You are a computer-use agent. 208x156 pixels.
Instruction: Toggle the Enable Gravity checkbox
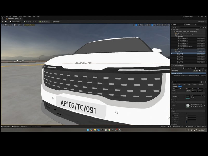coord(186,122)
